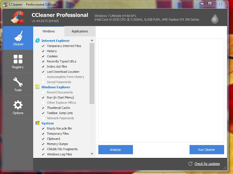Select the Windows Explorer group header
Screen dimensions: 233x174
point(56,87)
